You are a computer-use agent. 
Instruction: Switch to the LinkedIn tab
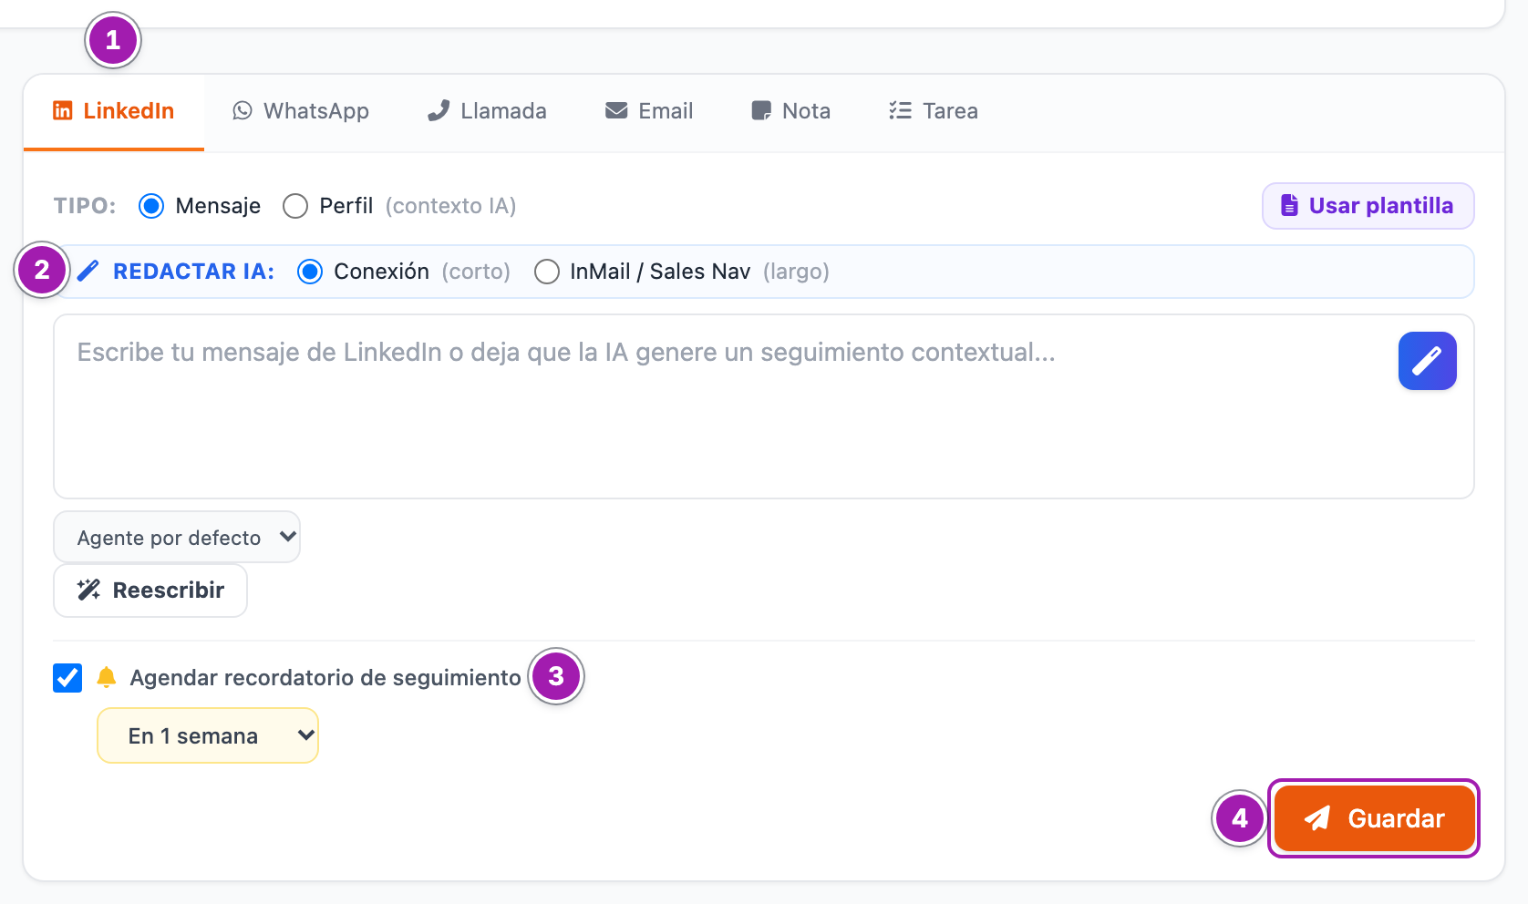(114, 111)
